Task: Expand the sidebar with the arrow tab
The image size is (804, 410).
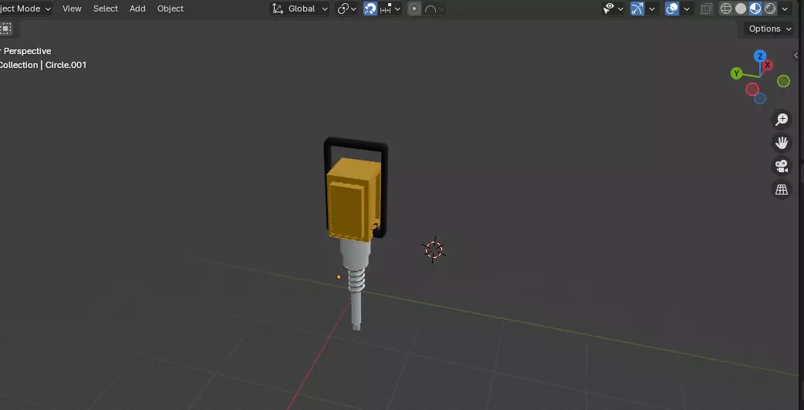Action: coord(796,55)
